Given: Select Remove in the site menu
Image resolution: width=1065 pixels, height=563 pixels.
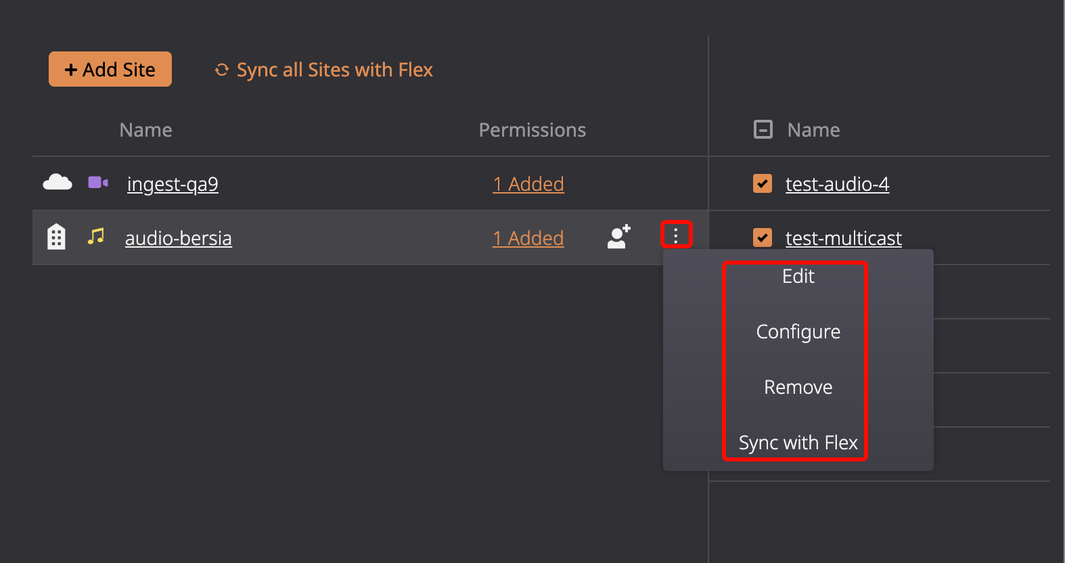Looking at the screenshot, I should pos(798,387).
